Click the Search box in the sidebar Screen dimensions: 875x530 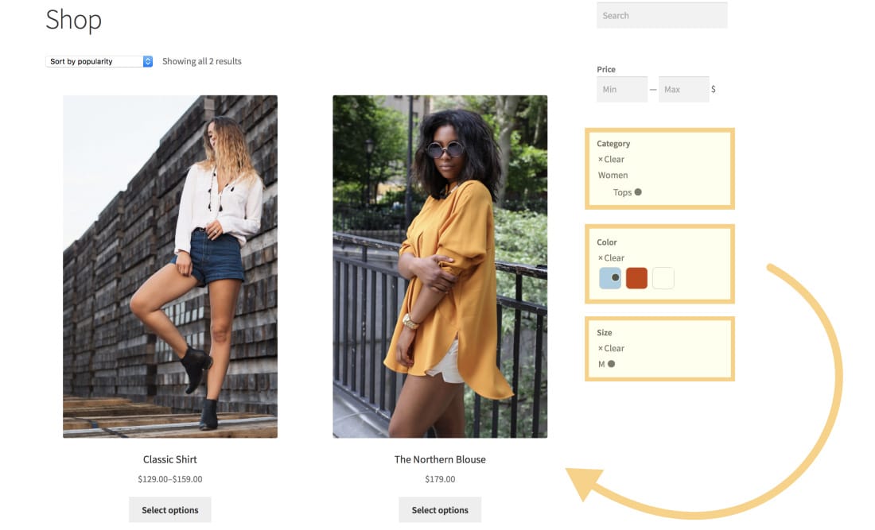[662, 14]
